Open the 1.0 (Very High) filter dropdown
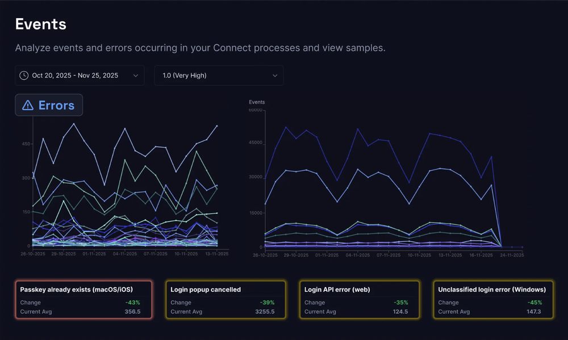This screenshot has height=340, width=568. [219, 75]
